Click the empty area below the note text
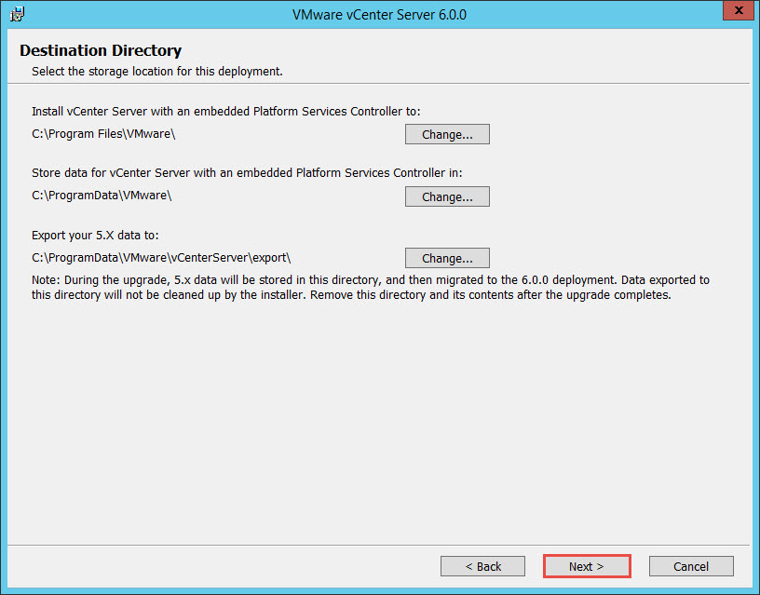Image resolution: width=760 pixels, height=595 pixels. (x=373, y=419)
